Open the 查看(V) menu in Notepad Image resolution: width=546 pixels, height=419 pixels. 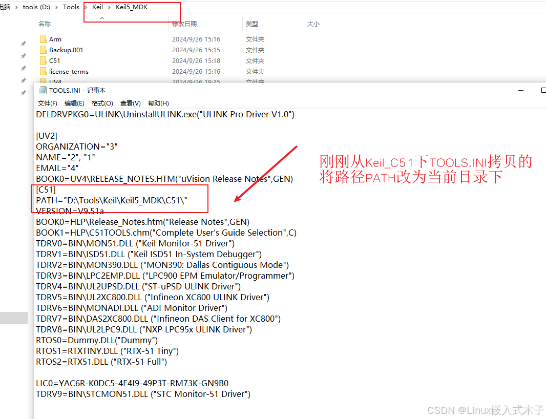coord(130,103)
